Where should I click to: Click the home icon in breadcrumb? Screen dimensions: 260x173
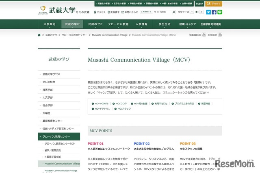click(x=39, y=35)
